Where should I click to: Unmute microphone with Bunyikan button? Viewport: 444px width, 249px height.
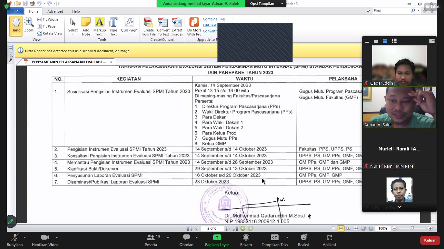coord(15,240)
